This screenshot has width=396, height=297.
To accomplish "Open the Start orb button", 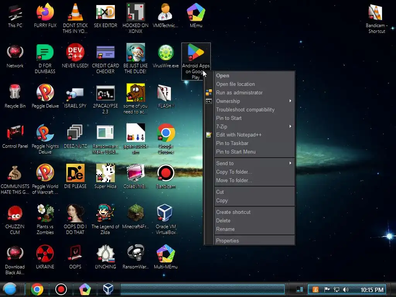I will point(10,289).
